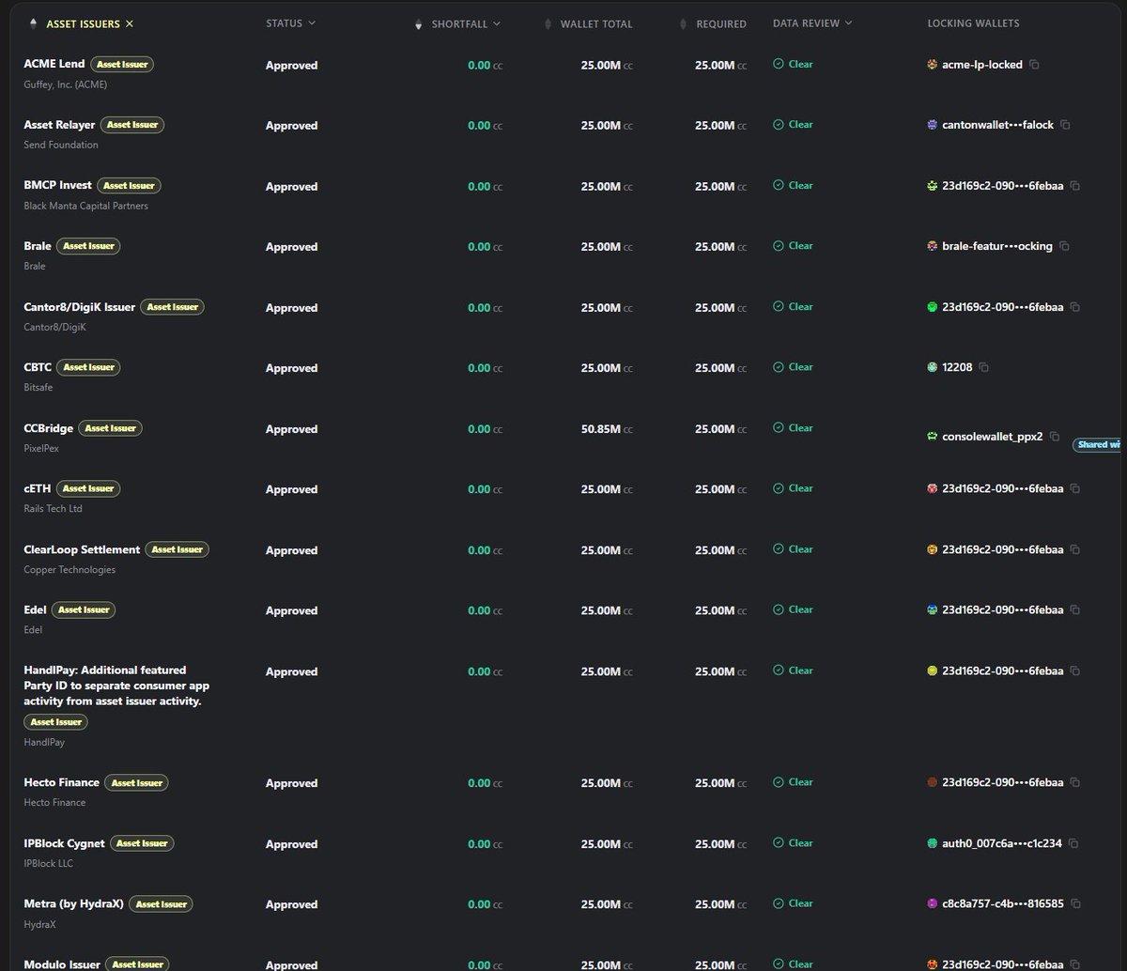Open the IPBlock Cygnet issuer entry
Viewport: 1127px width, 971px height.
point(64,843)
